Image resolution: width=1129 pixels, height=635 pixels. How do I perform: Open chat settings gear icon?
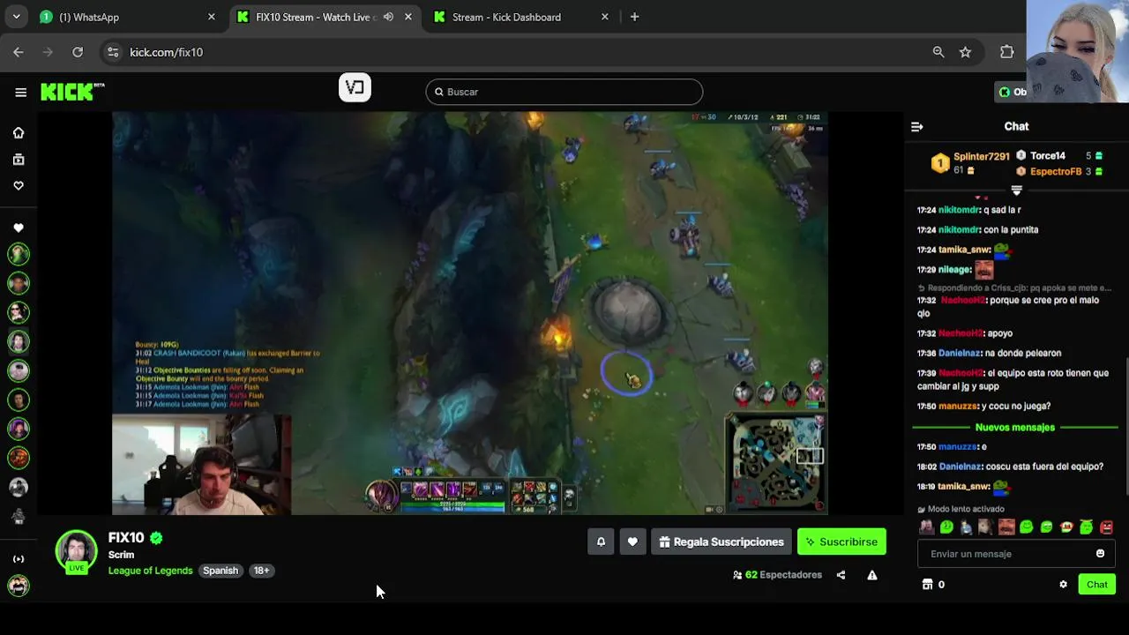[x=1063, y=585]
